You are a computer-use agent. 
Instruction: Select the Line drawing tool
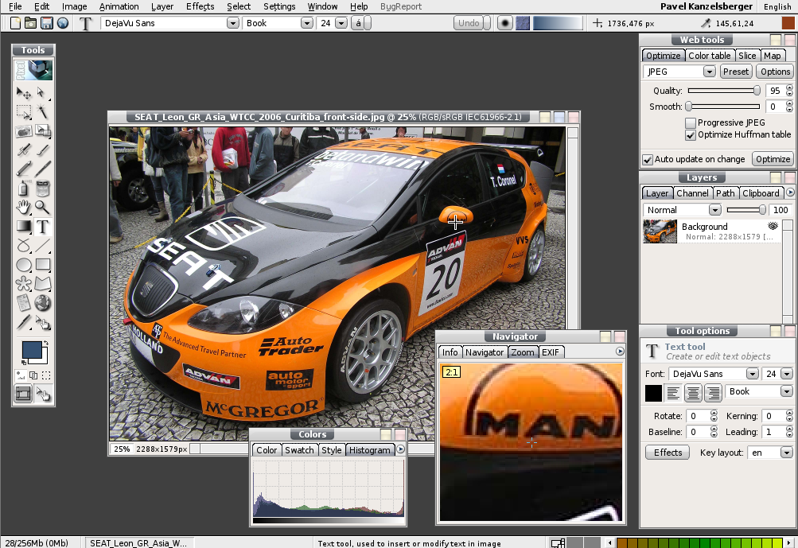(x=43, y=246)
